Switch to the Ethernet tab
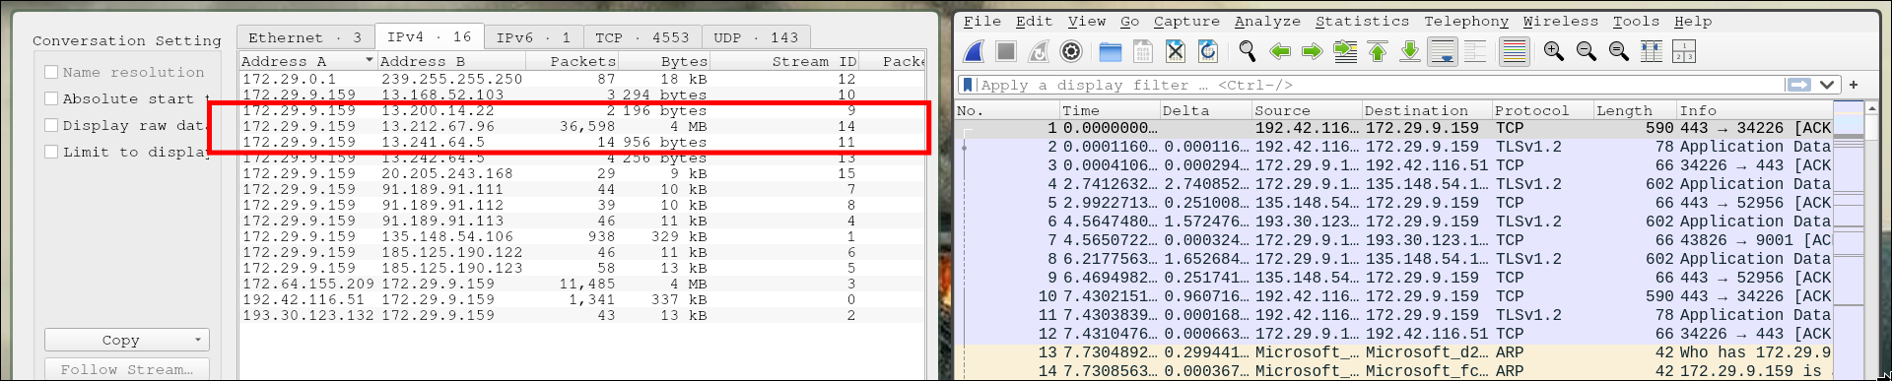Viewport: 1892px width, 381px height. click(x=305, y=37)
